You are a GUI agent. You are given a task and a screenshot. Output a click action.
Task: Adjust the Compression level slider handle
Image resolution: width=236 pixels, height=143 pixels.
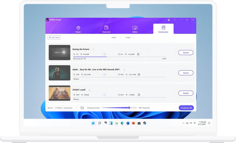(129, 108)
